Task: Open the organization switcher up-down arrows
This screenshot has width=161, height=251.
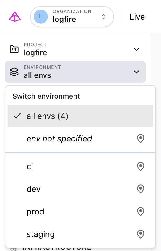Action: click(103, 17)
